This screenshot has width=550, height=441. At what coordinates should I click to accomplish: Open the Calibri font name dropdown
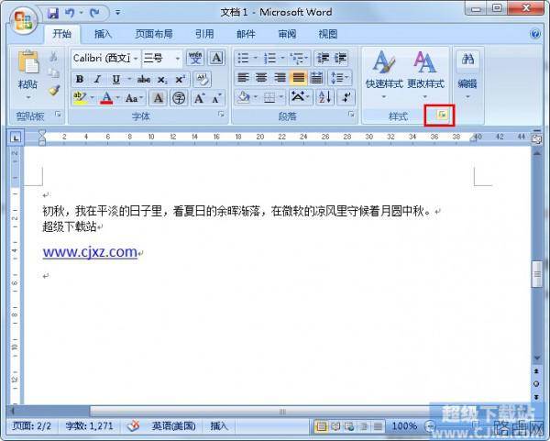(136, 59)
